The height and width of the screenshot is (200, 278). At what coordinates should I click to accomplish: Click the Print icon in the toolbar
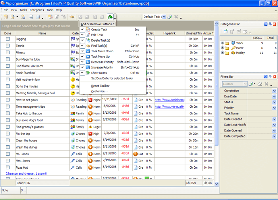31,17
